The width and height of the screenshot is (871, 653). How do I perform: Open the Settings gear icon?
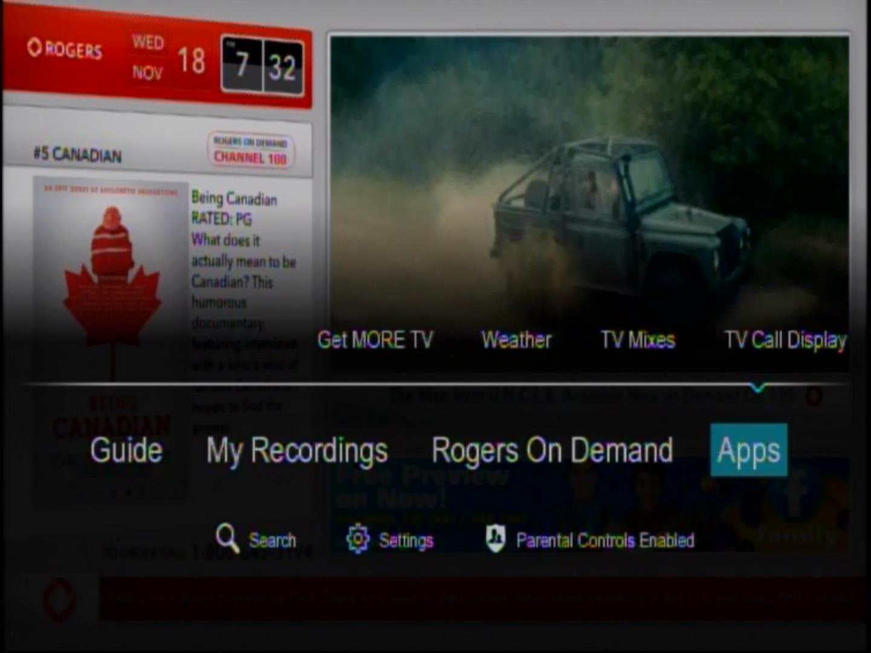point(357,538)
